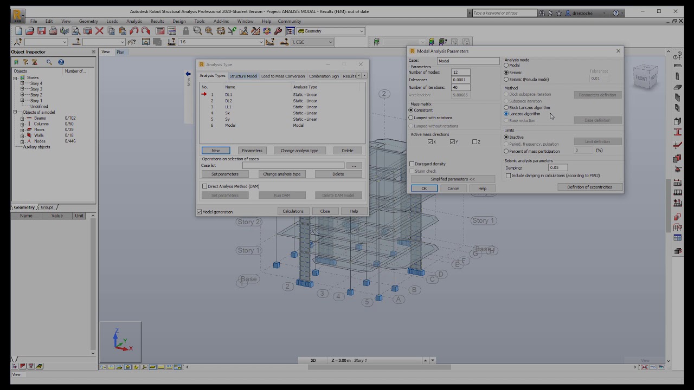The height and width of the screenshot is (390, 694).
Task: Collapse the Objects of a model node
Action: pyautogui.click(x=15, y=112)
